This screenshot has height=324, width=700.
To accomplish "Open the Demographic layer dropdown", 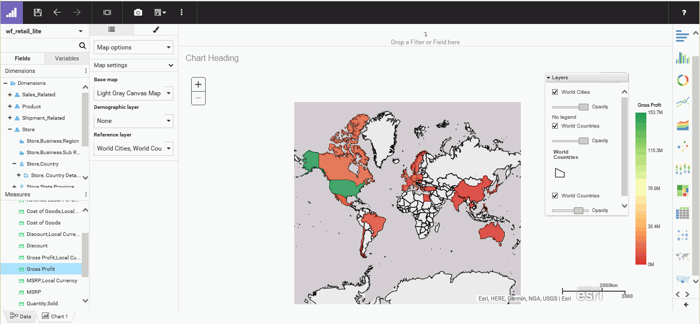I will [x=133, y=121].
